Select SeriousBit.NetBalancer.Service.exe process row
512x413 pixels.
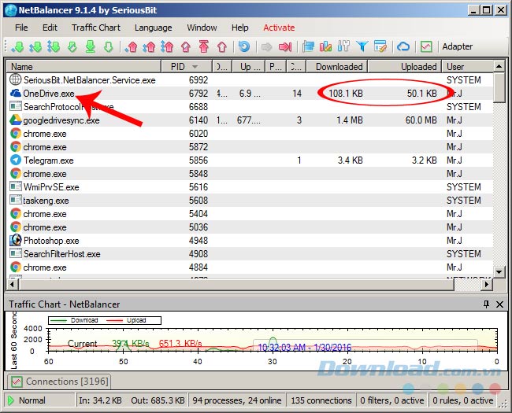[x=250, y=80]
